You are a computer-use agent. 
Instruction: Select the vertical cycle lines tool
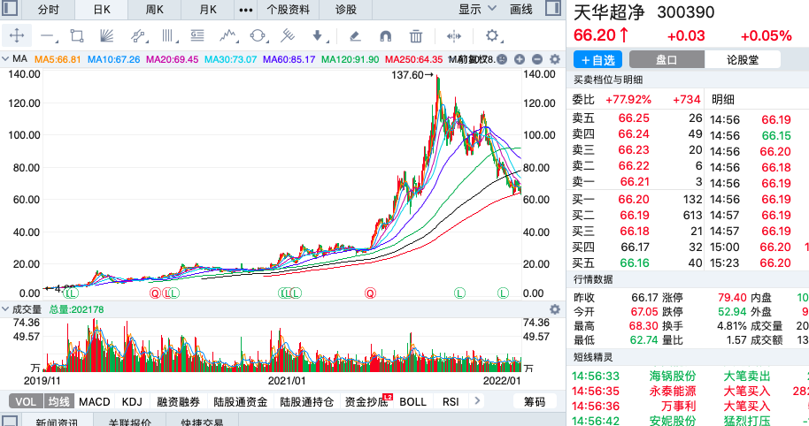point(167,35)
